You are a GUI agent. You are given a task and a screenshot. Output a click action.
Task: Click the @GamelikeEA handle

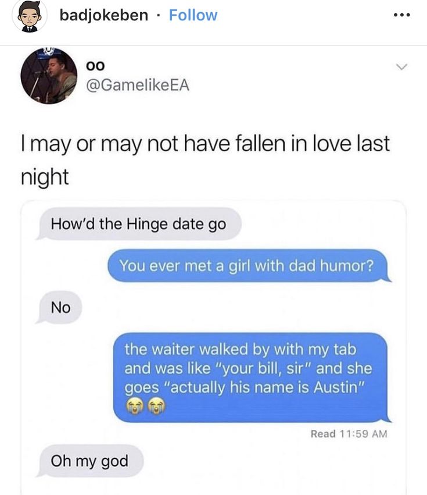pyautogui.click(x=138, y=86)
